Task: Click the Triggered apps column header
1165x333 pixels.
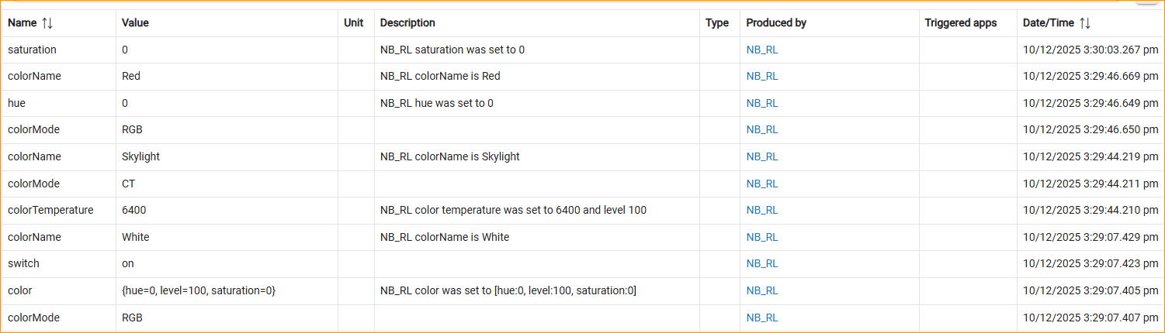Action: (x=960, y=23)
